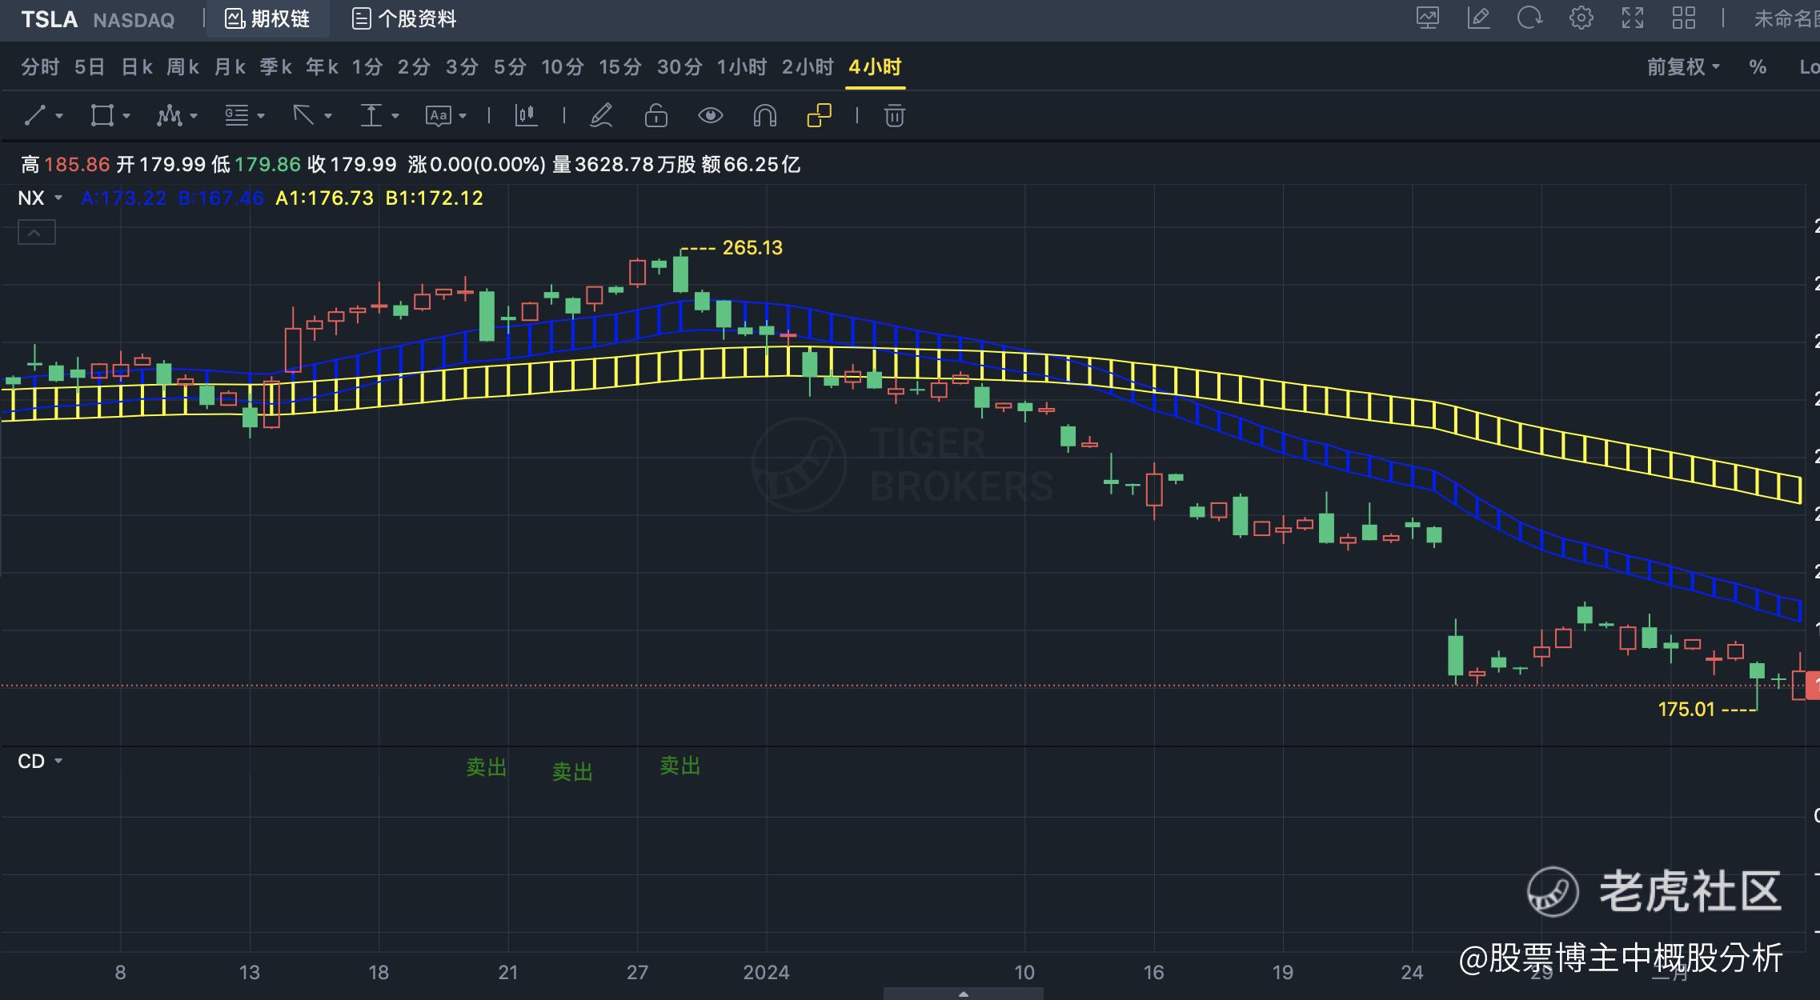This screenshot has height=1000, width=1820.
Task: Toggle the lock drawings icon
Action: point(655,116)
